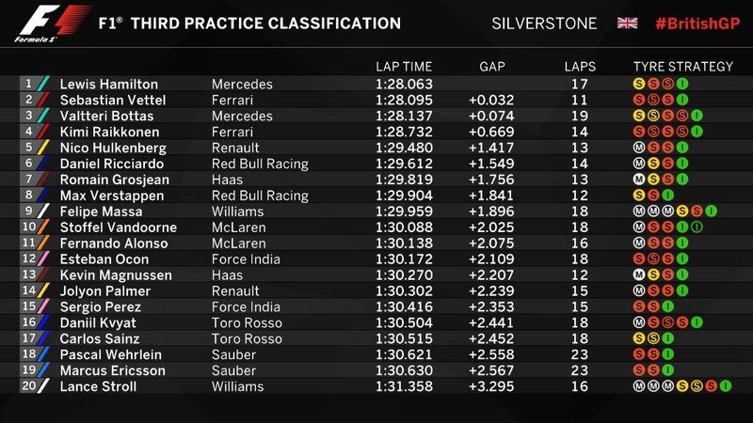Click the yellow soft tyre icon in Hamilton's row

(x=639, y=84)
